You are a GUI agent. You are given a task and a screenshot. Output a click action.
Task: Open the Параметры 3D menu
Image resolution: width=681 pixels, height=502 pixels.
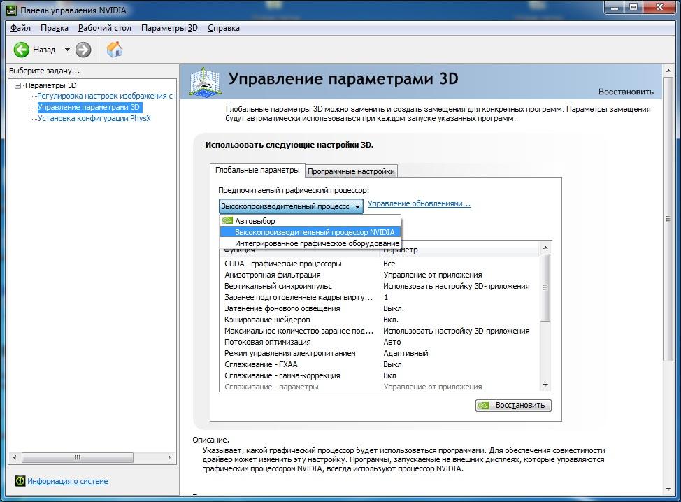click(169, 28)
